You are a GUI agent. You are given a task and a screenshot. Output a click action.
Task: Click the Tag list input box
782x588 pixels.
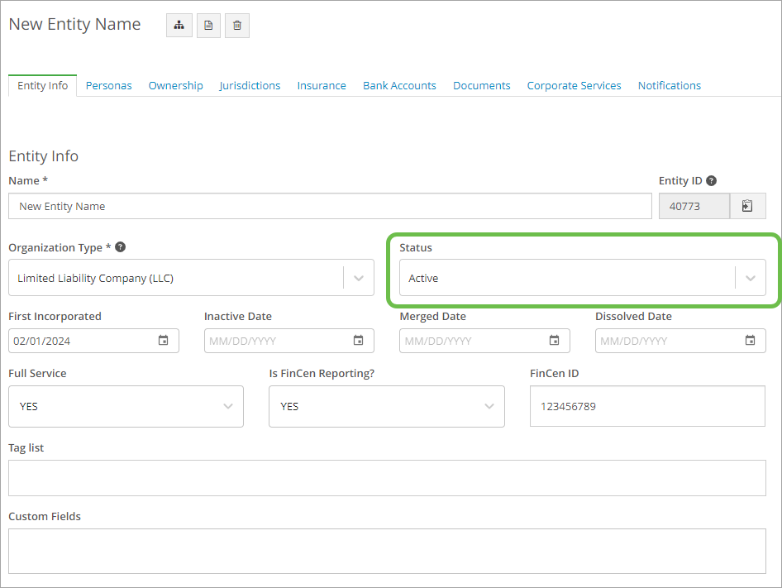coord(387,478)
